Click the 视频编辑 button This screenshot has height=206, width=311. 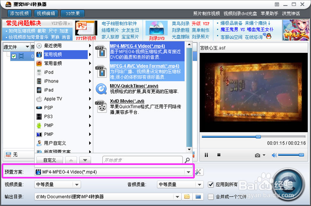tap(46, 14)
